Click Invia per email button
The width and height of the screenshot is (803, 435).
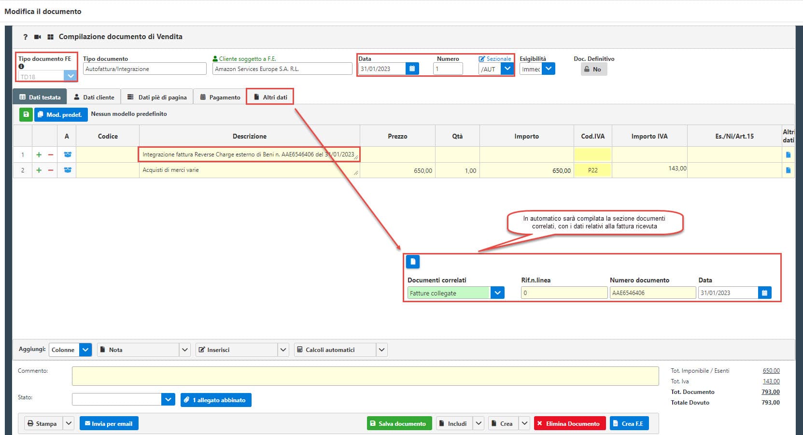click(109, 423)
